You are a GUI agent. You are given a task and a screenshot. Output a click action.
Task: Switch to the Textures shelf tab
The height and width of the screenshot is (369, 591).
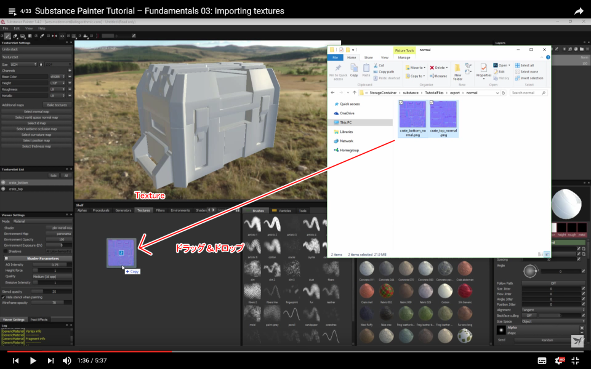pyautogui.click(x=143, y=210)
